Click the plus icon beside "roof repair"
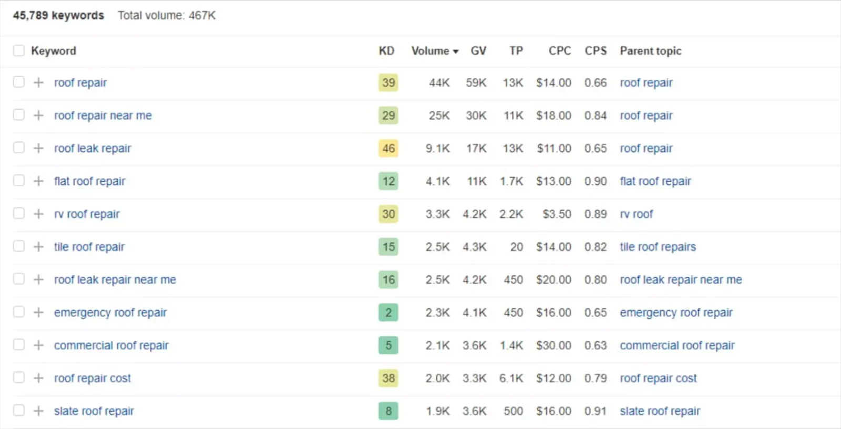 pyautogui.click(x=38, y=82)
